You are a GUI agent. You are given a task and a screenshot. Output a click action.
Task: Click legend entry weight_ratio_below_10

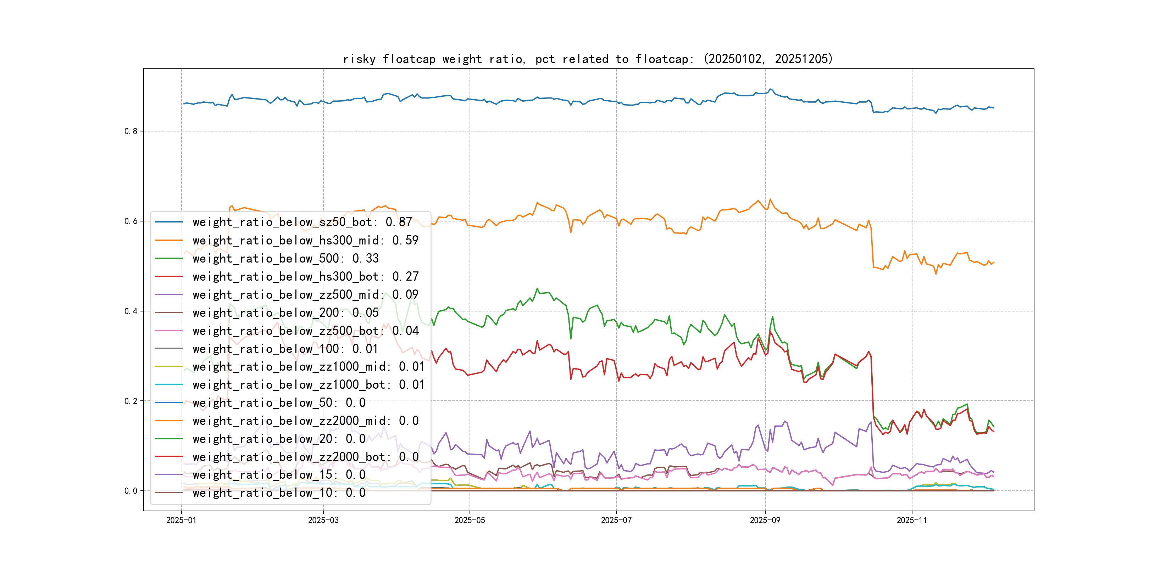[x=279, y=493]
